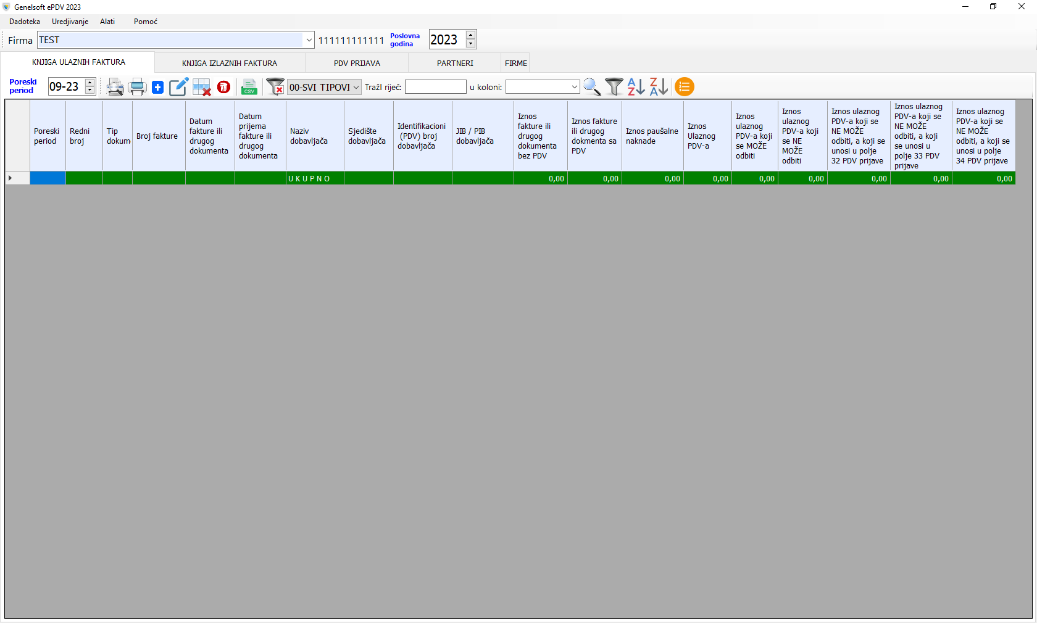The image size is (1037, 623).
Task: Export data with the CSV icon
Action: [249, 87]
